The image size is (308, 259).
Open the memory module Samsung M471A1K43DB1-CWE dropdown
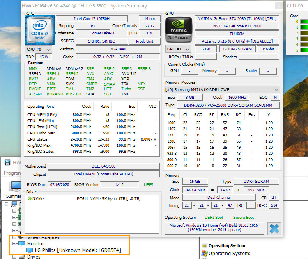coord(222,90)
